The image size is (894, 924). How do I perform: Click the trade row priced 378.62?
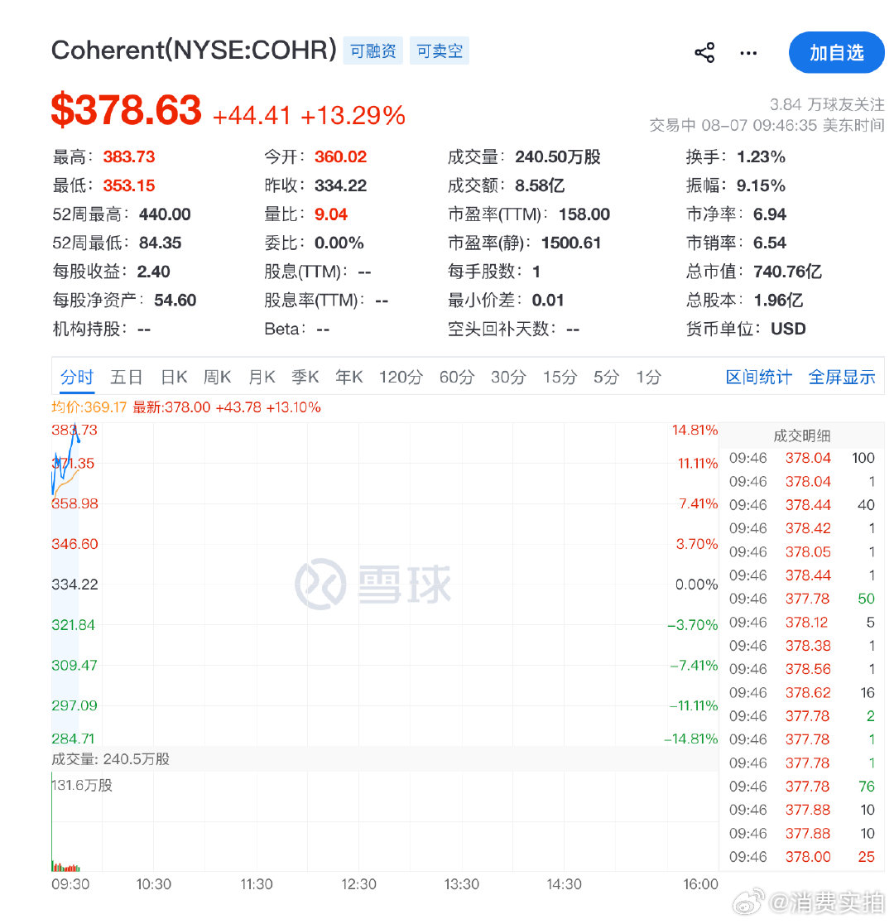(801, 692)
